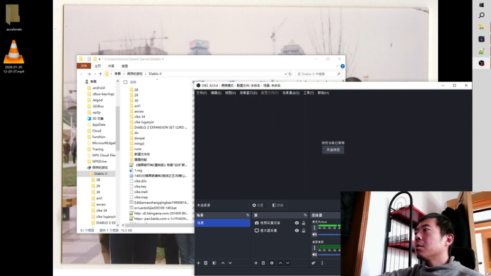The image size is (491, 276).
Task: Open Mic/Aux channel options dots
Action: coord(314,228)
